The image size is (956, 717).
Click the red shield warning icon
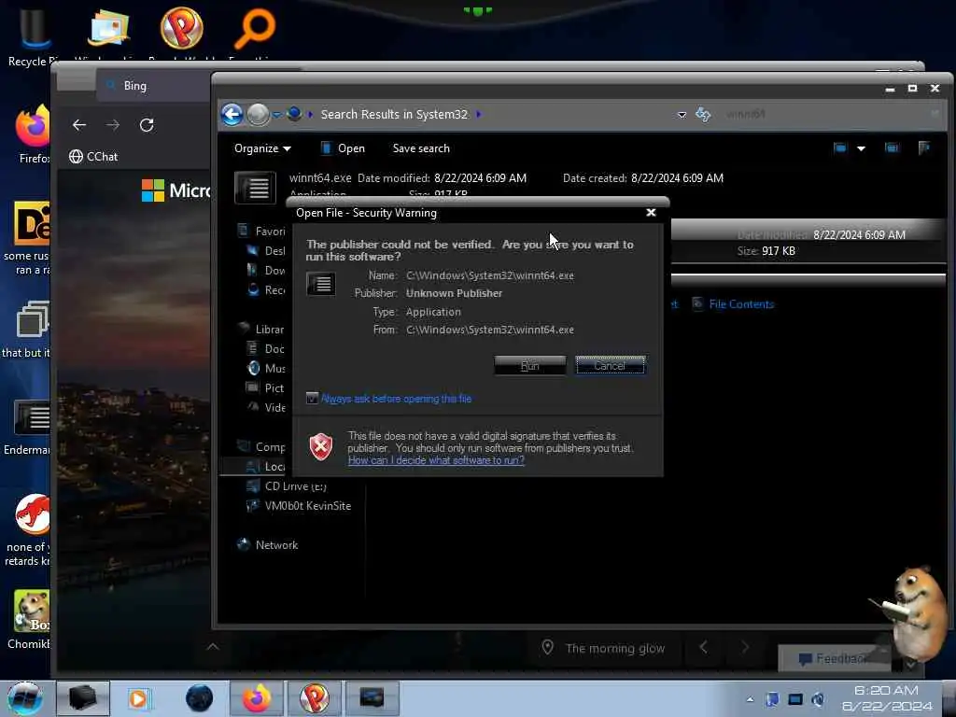coord(321,447)
